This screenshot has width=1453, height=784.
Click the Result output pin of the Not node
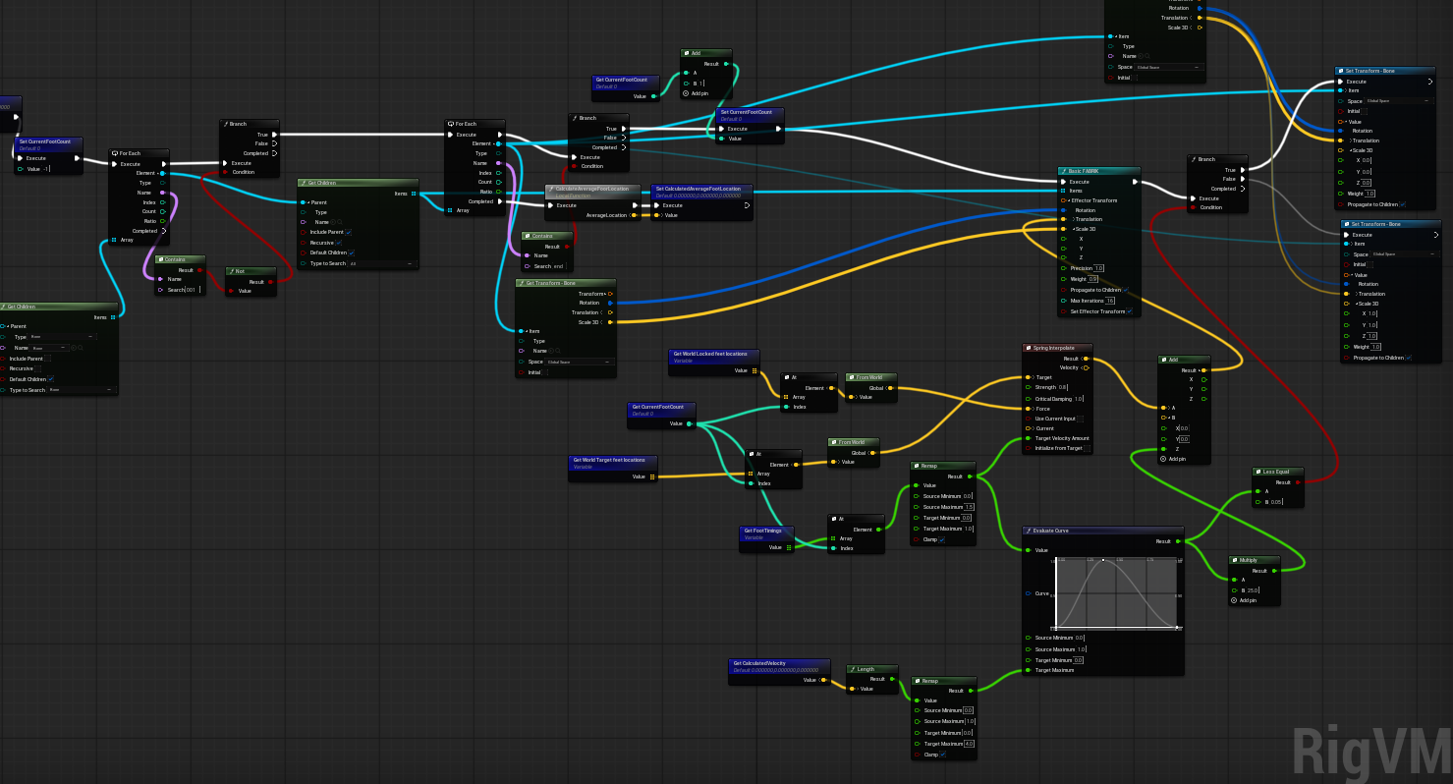(269, 281)
